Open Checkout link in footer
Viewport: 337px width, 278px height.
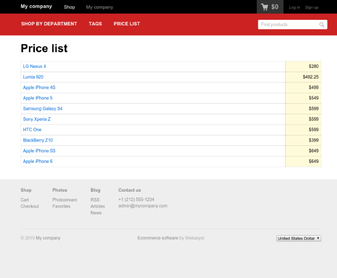[x=30, y=206]
